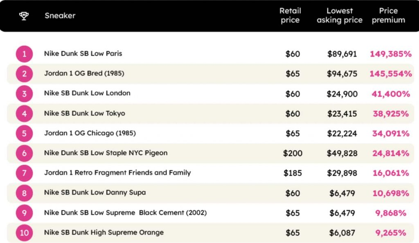
Task: Click Nike SB Dunk High Supreme Orange
Action: point(104,232)
